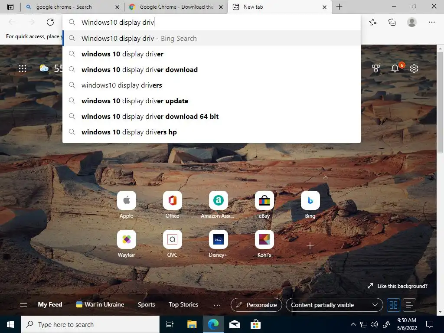
Task: Collapse quick links with the chevron
Action: tap(325, 177)
